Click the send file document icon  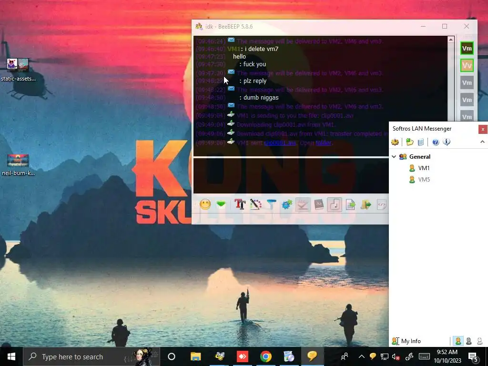350,204
